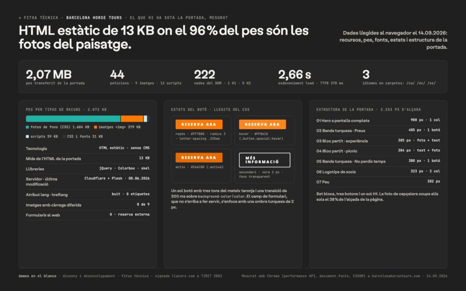Screen dimensions: 466x291
Task: Select 'Atribut lang · hreflang' row label
Action: tap(47, 195)
